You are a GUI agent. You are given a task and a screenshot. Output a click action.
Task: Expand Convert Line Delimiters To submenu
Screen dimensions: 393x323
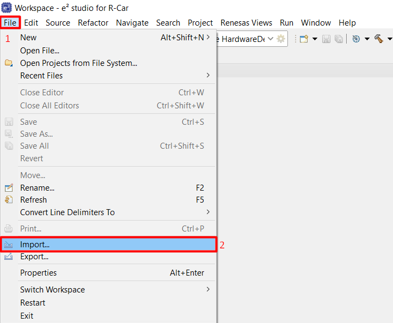[x=109, y=212]
